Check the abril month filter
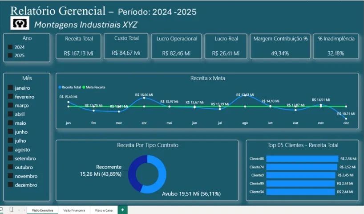The width and height of the screenshot is (364, 214). point(10,114)
